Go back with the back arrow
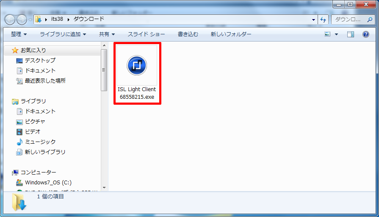The width and height of the screenshot is (379, 217). point(10,19)
